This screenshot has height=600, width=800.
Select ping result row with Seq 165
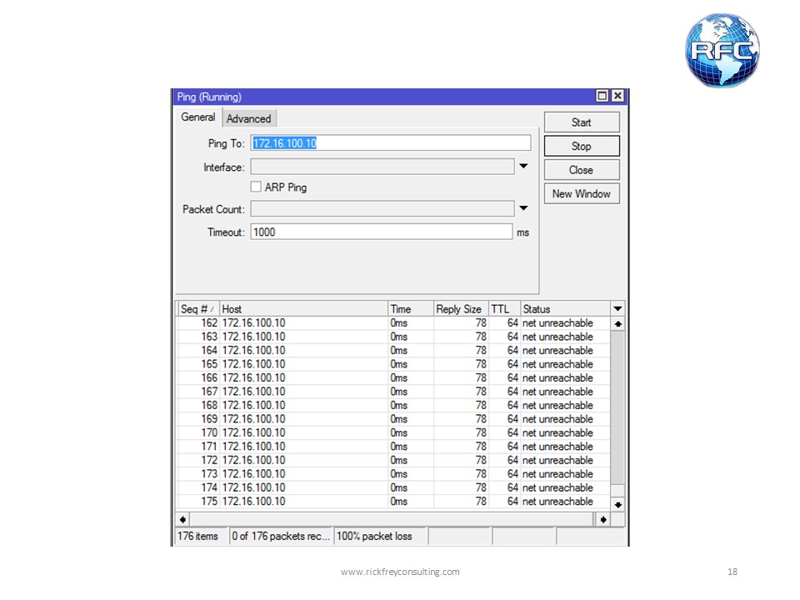392,364
